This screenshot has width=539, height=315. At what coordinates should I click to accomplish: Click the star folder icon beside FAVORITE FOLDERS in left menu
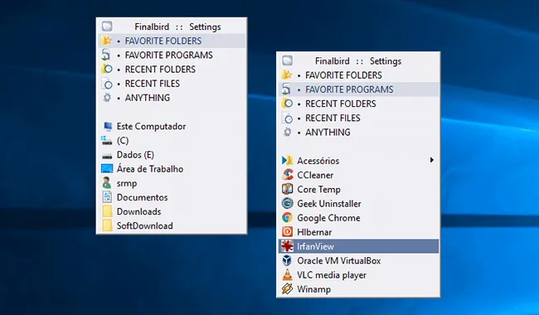pyautogui.click(x=107, y=41)
